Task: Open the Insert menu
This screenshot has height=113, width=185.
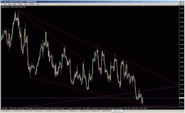Action: (15, 4)
